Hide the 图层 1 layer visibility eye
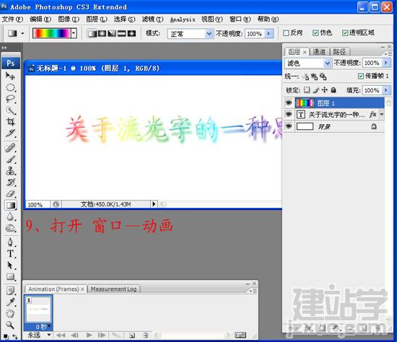 coord(289,102)
